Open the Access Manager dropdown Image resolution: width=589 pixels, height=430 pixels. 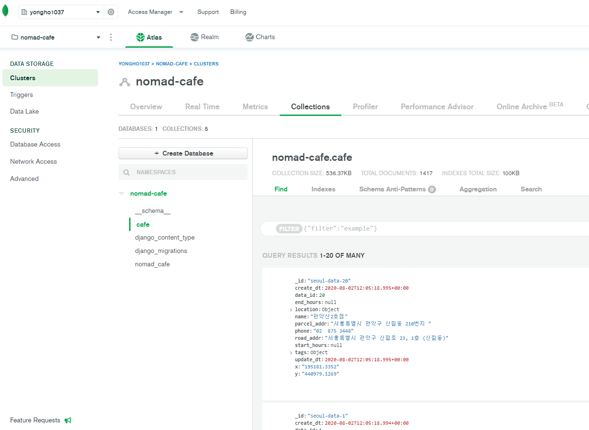pos(155,12)
